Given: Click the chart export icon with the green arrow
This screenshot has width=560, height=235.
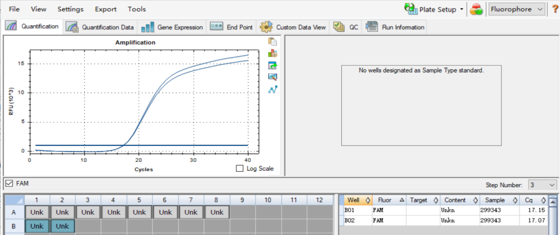Looking at the screenshot, I should pyautogui.click(x=273, y=65).
